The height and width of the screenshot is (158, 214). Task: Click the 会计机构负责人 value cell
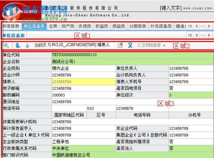(x=191, y=75)
